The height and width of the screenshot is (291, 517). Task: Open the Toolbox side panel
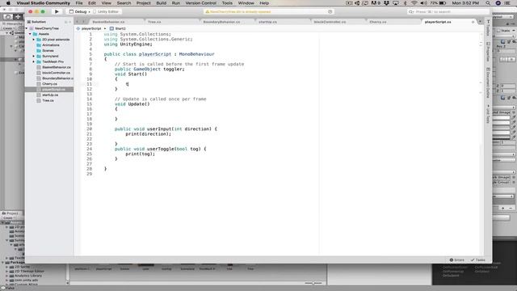[x=488, y=28]
